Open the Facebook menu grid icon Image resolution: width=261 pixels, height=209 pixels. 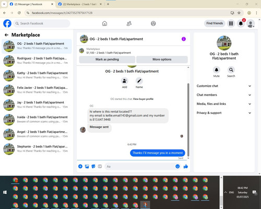click(231, 24)
